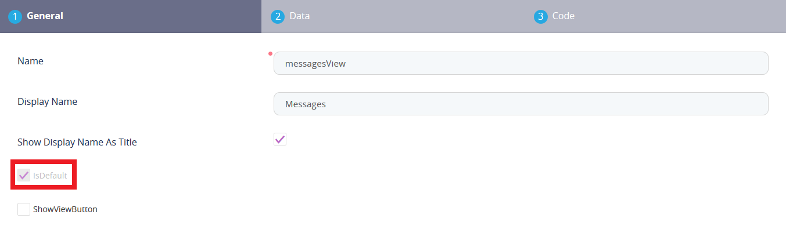Click the step 3 circle icon
Viewport: 786px width, 251px height.
point(540,16)
